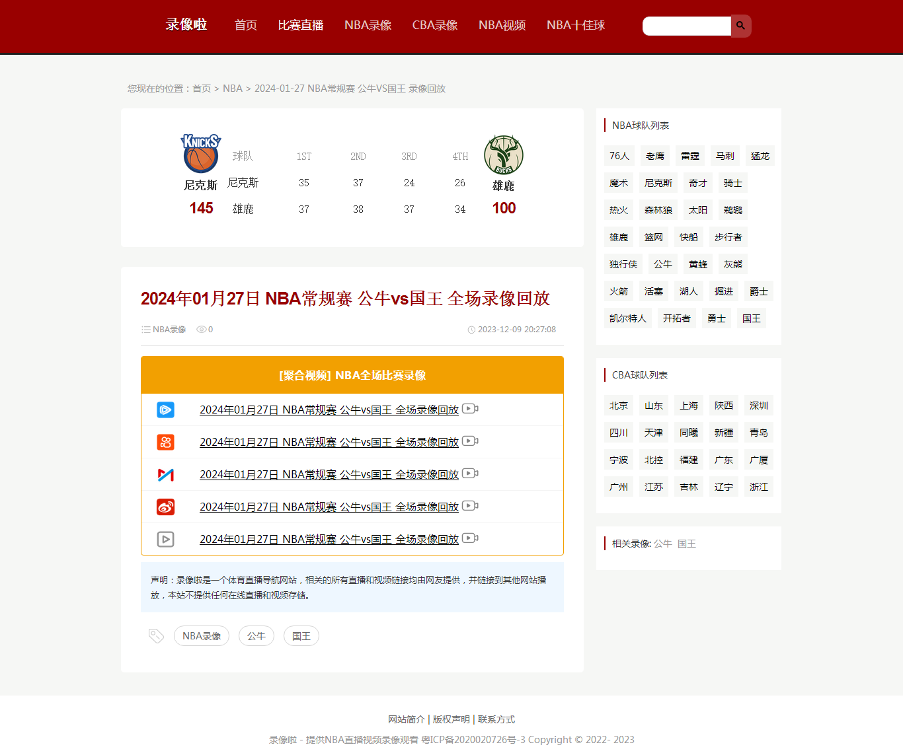Image resolution: width=903 pixels, height=753 pixels.
Task: Click inside the search input field
Action: (686, 26)
